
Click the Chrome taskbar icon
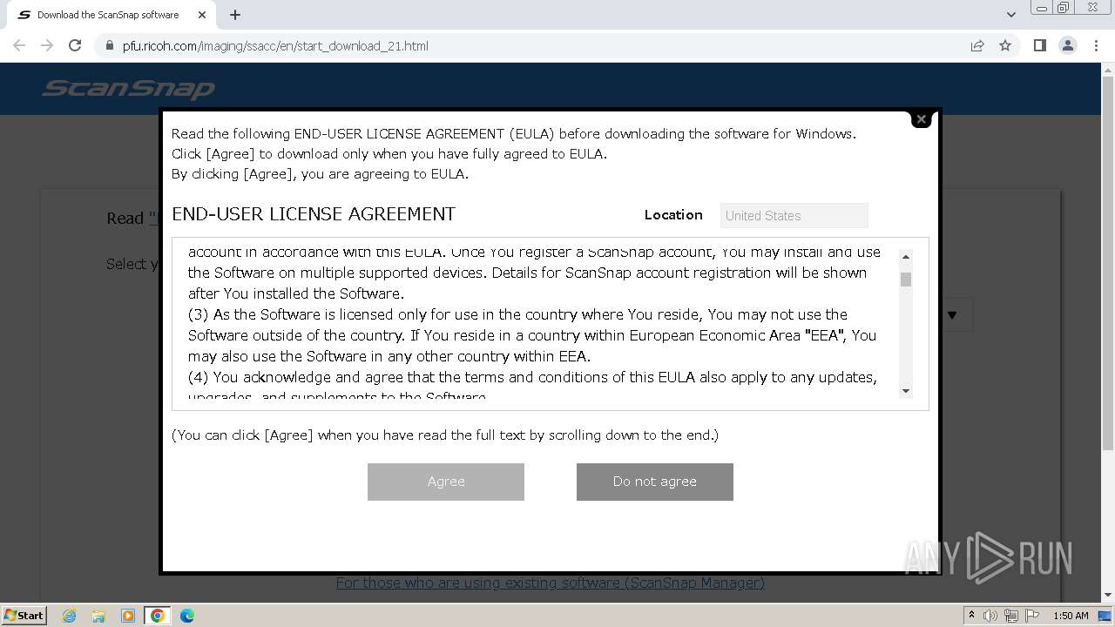point(158,616)
